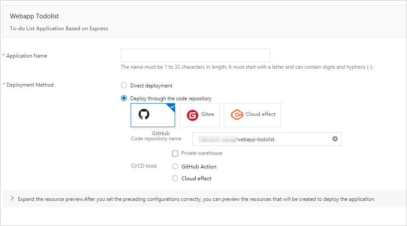407x226 pixels.
Task: Focus the Application Name input field
Action: pyautogui.click(x=196, y=55)
